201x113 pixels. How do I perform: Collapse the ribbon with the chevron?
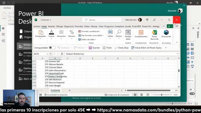click(x=177, y=42)
